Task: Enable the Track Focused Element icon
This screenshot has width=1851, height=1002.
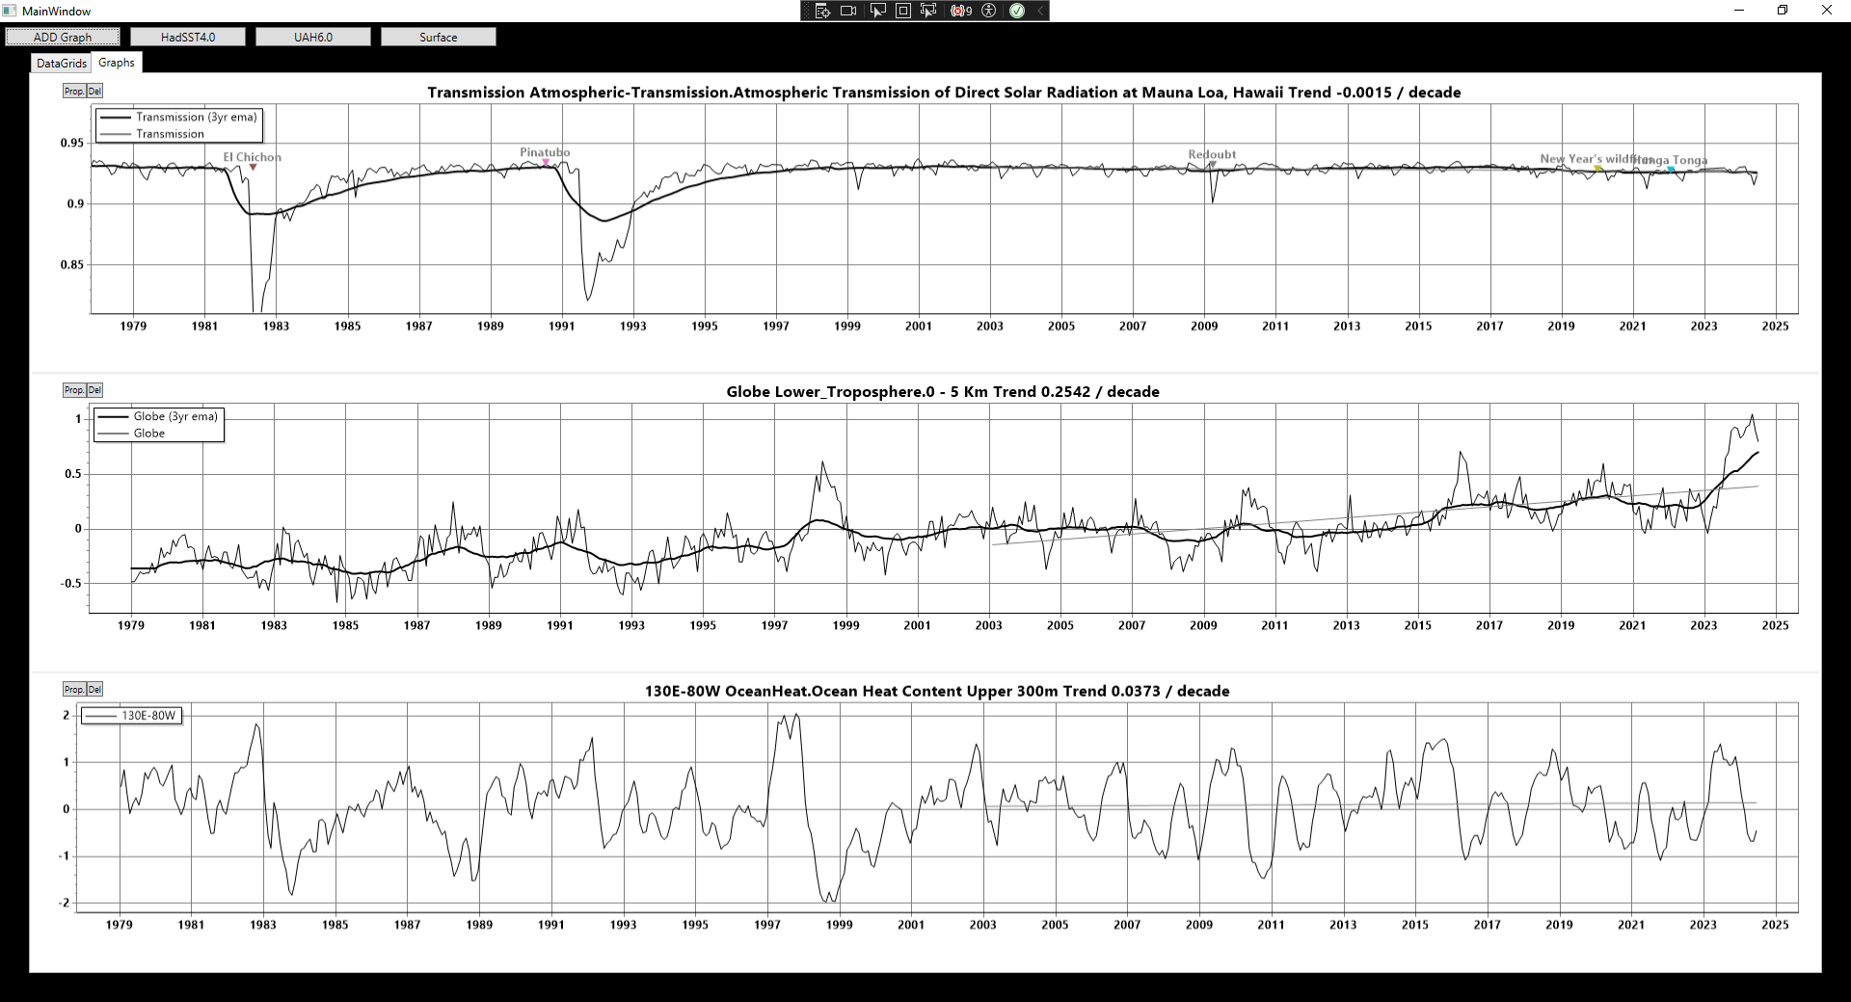Action: click(928, 11)
